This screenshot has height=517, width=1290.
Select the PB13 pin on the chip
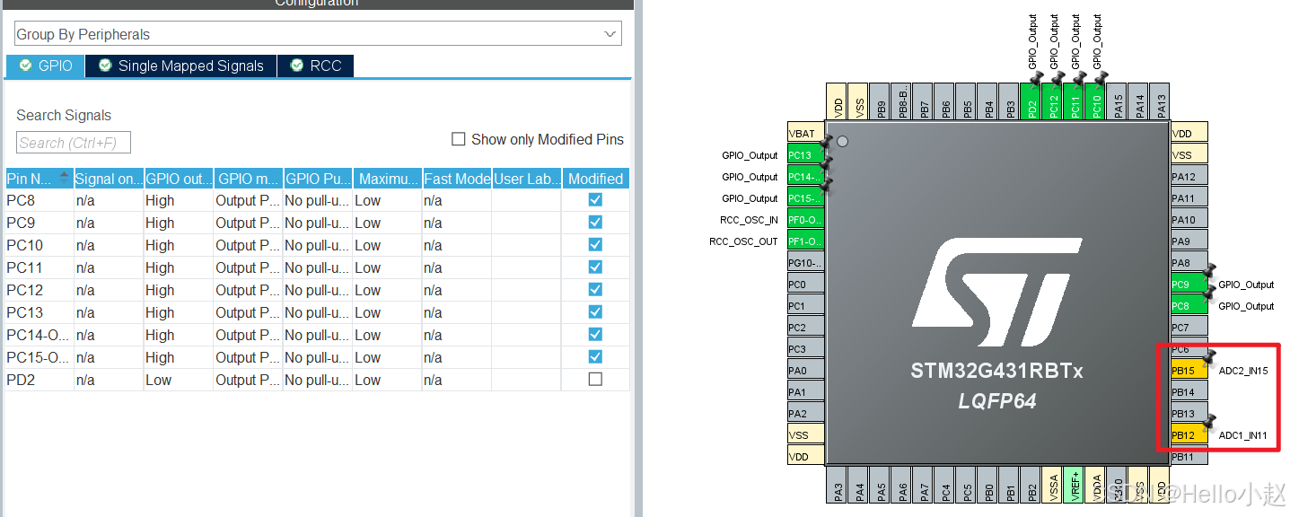tap(1189, 414)
